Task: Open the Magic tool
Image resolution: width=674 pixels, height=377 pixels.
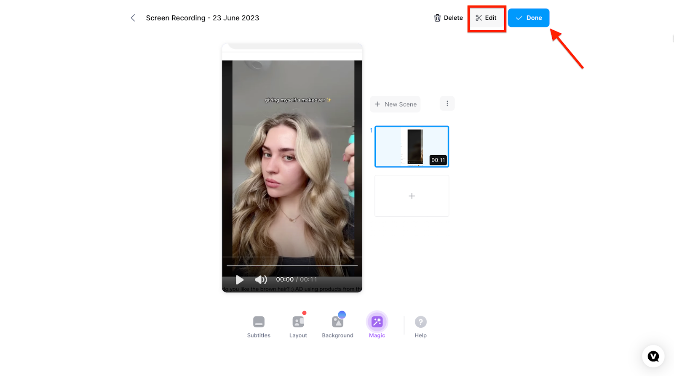Action: [377, 325]
